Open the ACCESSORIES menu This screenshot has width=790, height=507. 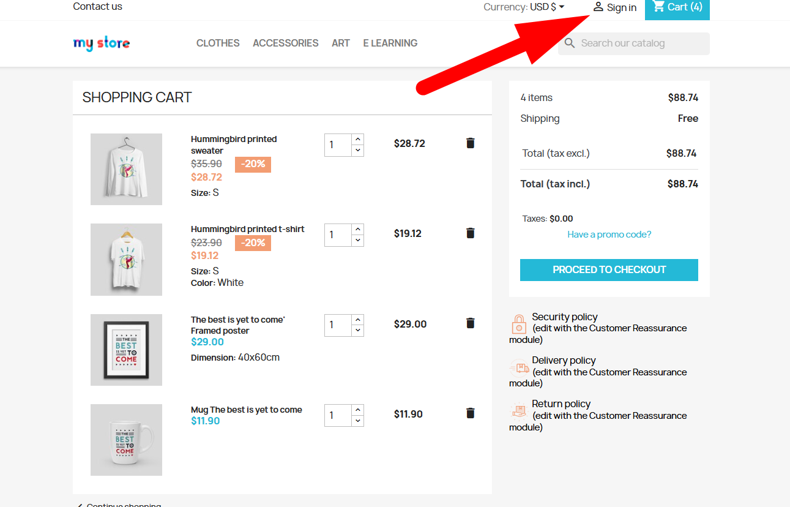[286, 43]
